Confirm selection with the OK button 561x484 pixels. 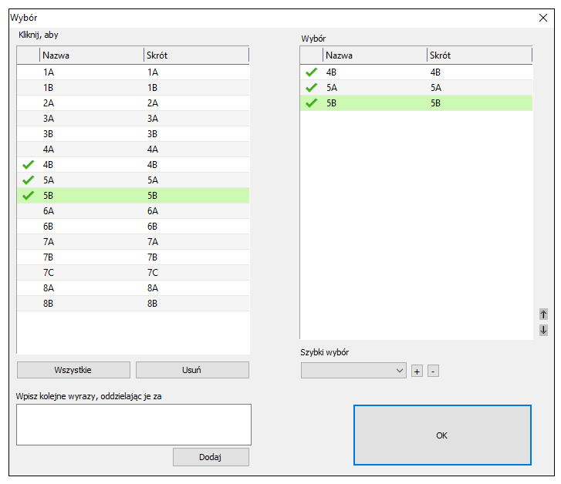442,435
